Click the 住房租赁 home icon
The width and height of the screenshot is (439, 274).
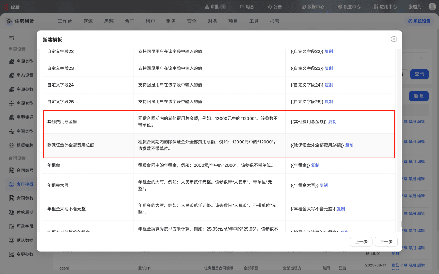(10, 21)
